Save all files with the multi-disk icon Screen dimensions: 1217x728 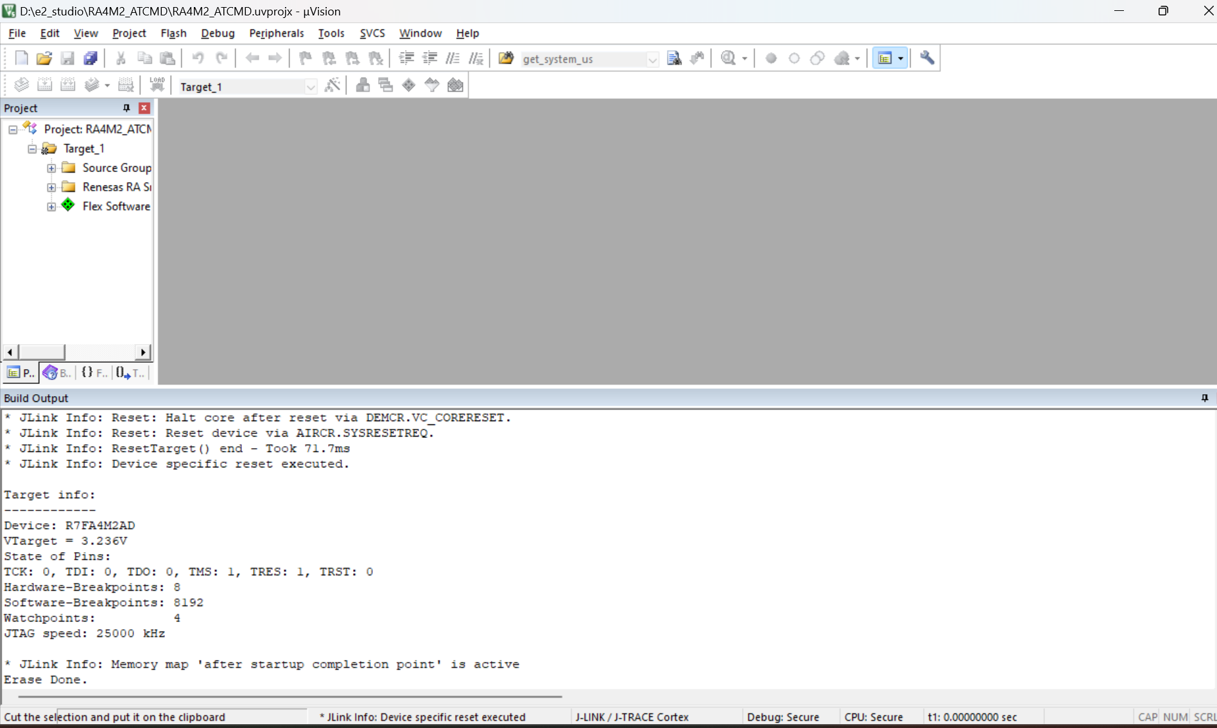pyautogui.click(x=91, y=58)
